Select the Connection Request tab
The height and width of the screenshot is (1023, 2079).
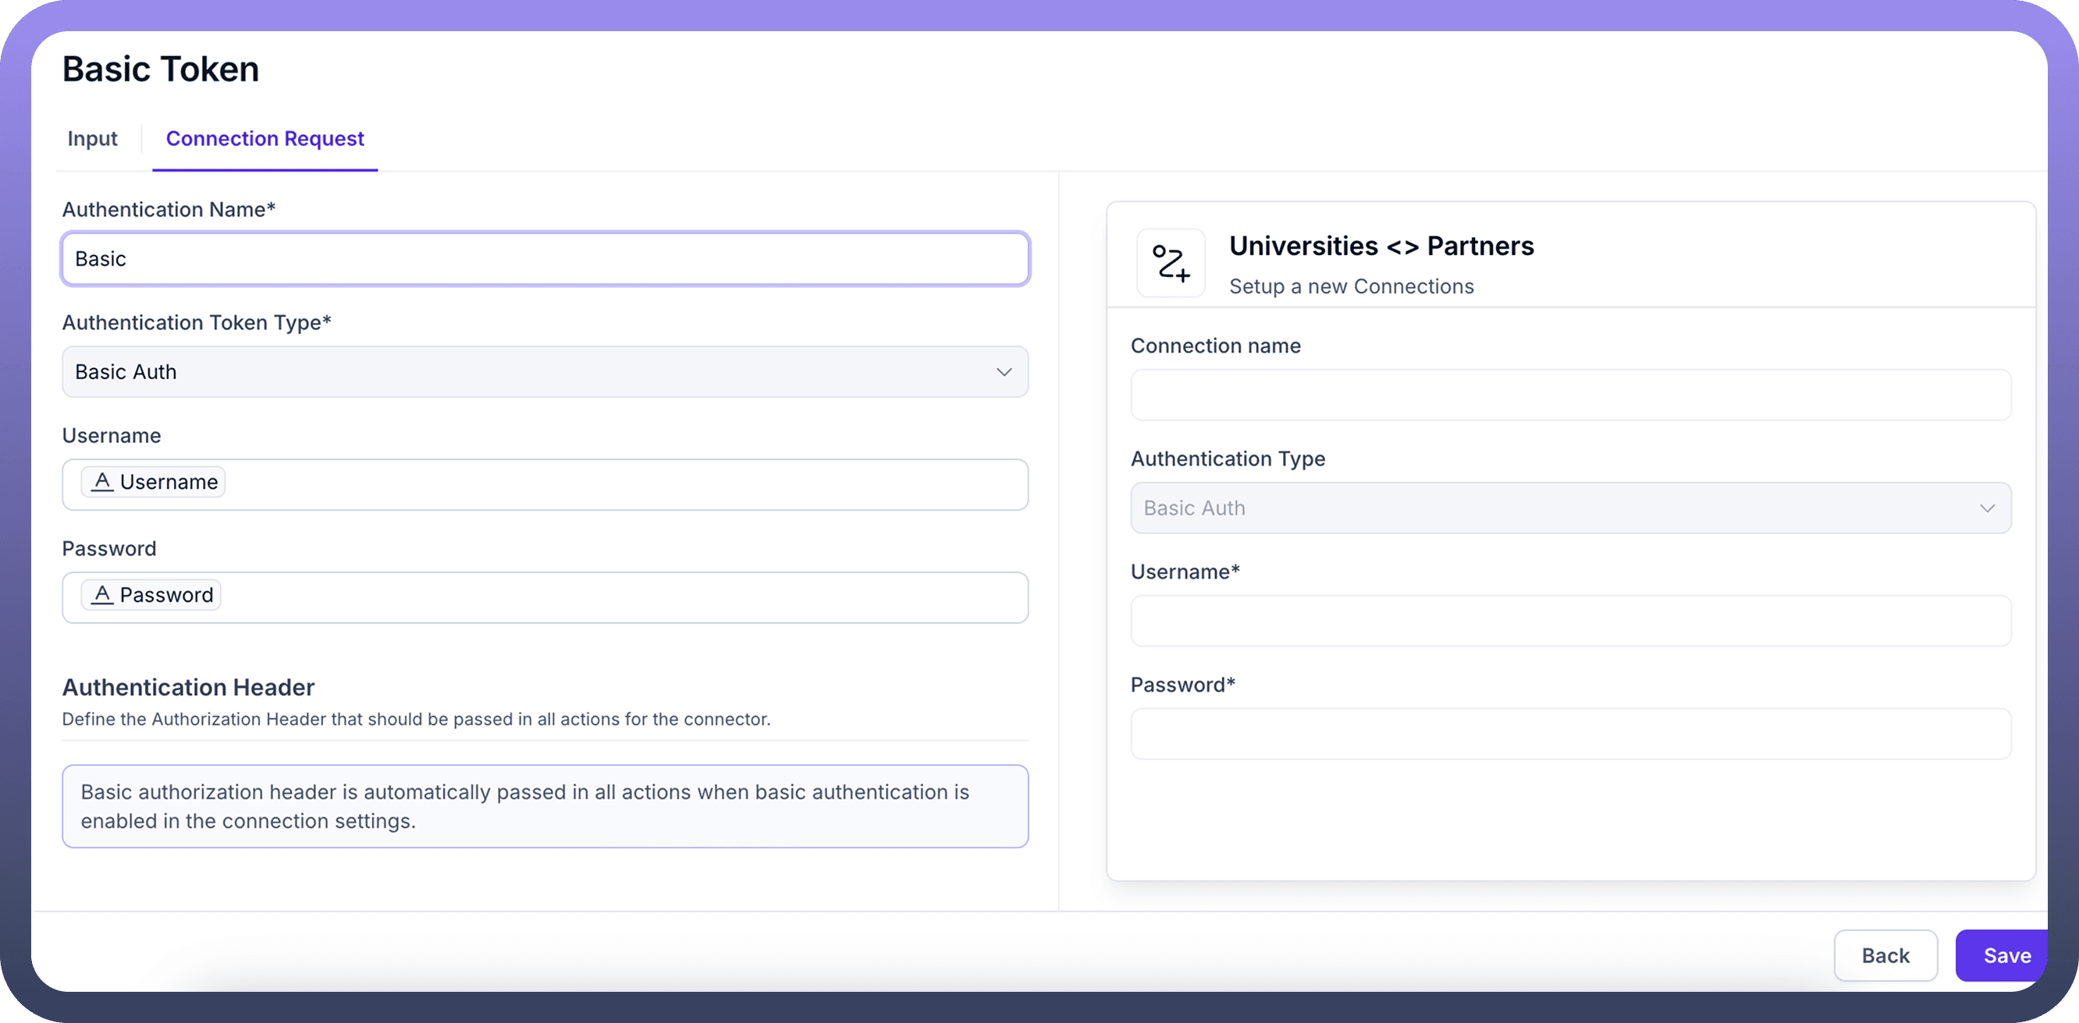pos(265,139)
